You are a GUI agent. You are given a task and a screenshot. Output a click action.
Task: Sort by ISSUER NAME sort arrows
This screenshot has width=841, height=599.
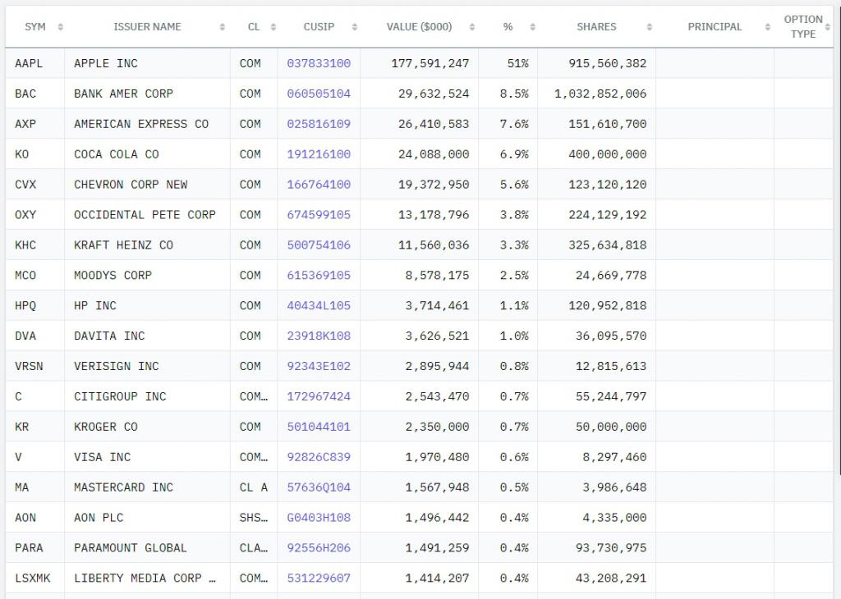tap(222, 27)
